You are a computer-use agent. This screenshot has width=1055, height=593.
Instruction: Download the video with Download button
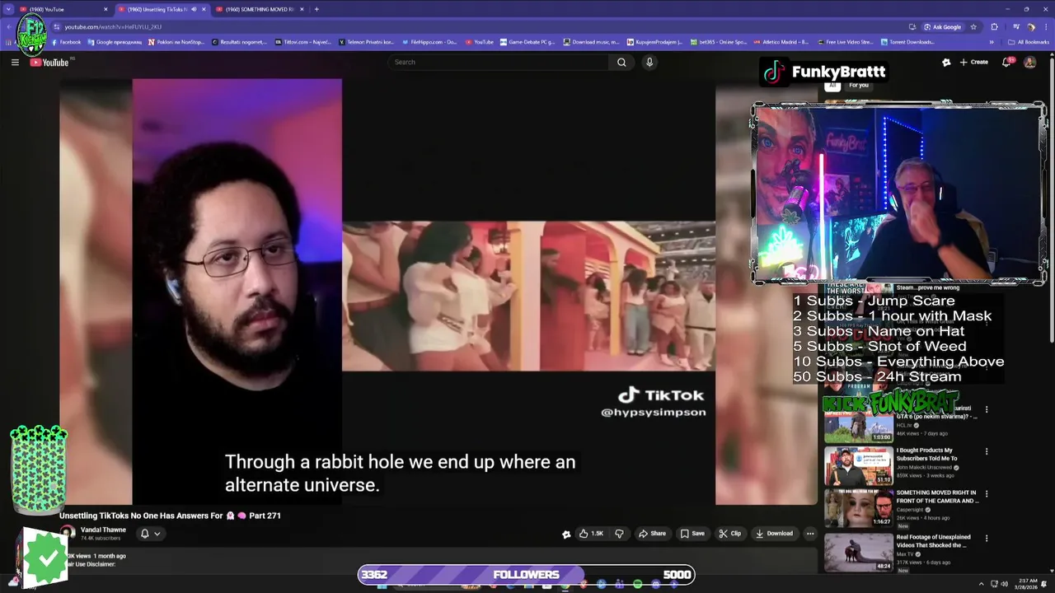click(x=774, y=534)
